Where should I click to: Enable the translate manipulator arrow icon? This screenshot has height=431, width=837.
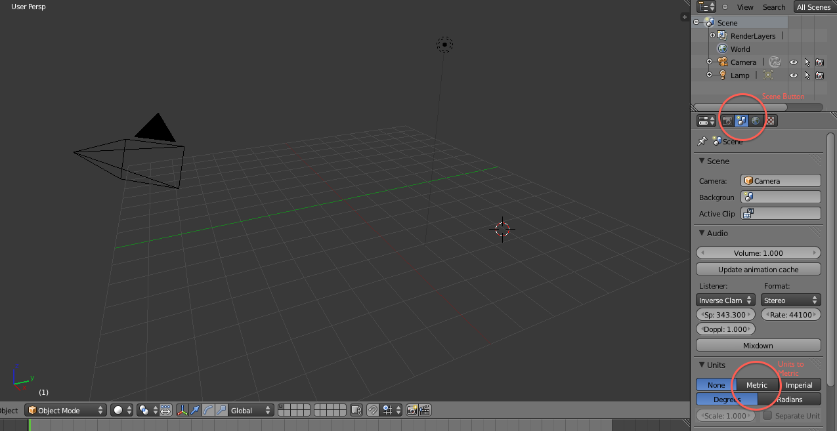tap(195, 410)
